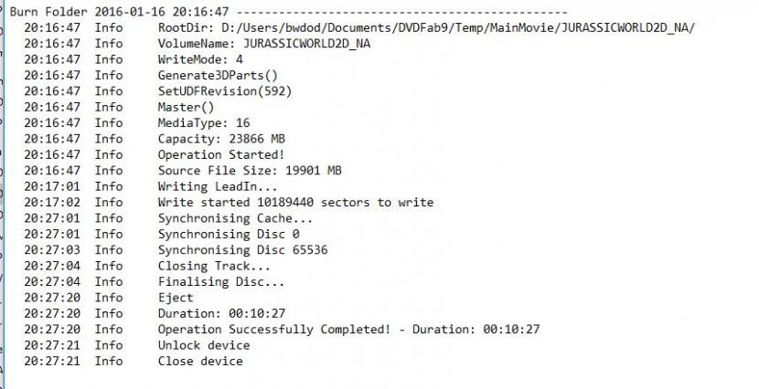Click the Writing LeadIn... entry

[x=218, y=186]
